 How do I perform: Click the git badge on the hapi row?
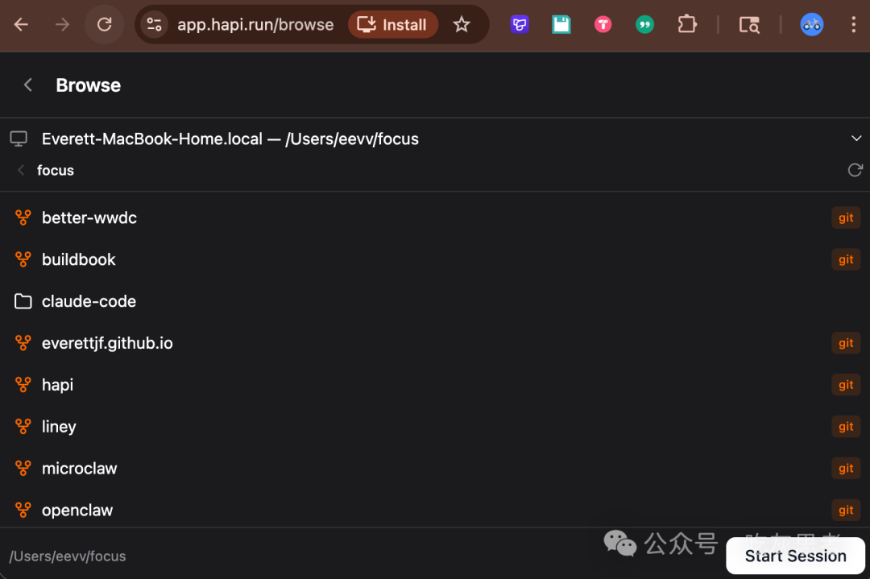tap(846, 385)
